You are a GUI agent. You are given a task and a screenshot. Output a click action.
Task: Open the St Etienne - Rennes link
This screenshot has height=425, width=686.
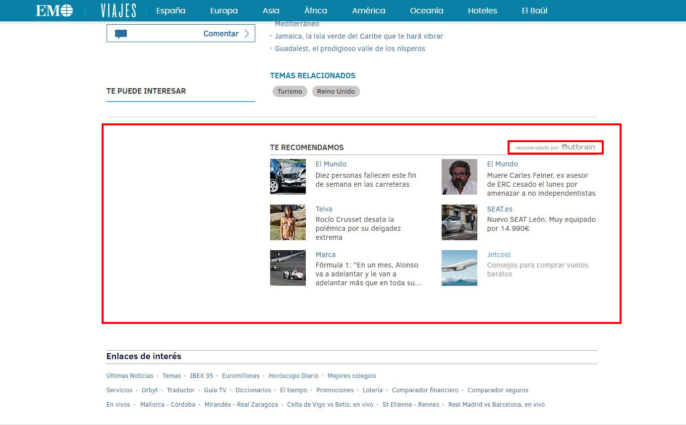click(x=411, y=405)
